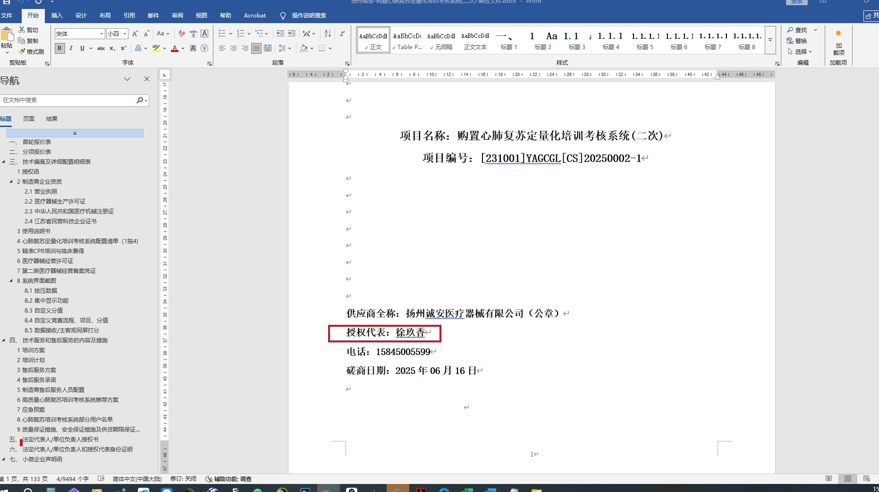Switch to Read Mode view icon
Screen dimensions: 879x492
tap(828, 479)
